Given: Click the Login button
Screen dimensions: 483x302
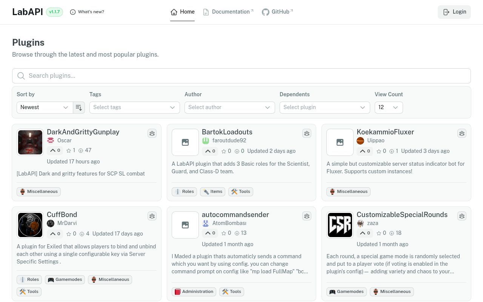Looking at the screenshot, I should [454, 12].
